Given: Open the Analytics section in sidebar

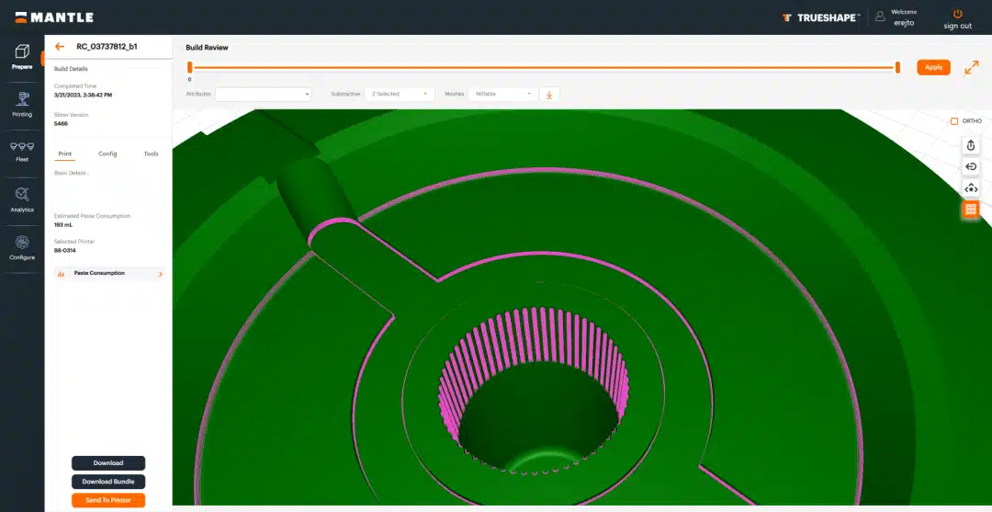Looking at the screenshot, I should pyautogui.click(x=22, y=199).
